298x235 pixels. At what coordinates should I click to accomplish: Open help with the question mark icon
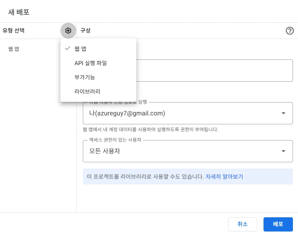click(x=289, y=31)
